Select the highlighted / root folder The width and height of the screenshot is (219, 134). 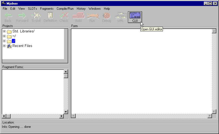[x=14, y=41]
